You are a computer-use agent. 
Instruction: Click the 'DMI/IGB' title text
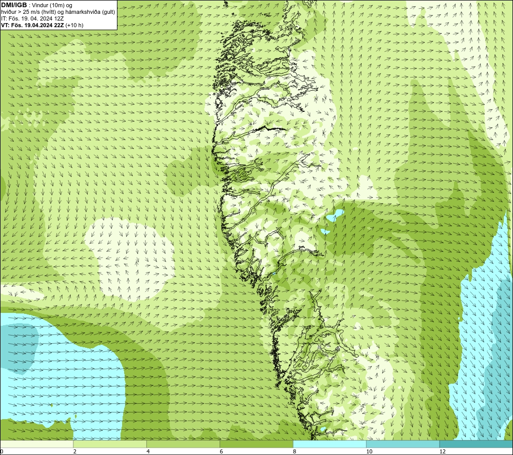click(14, 5)
